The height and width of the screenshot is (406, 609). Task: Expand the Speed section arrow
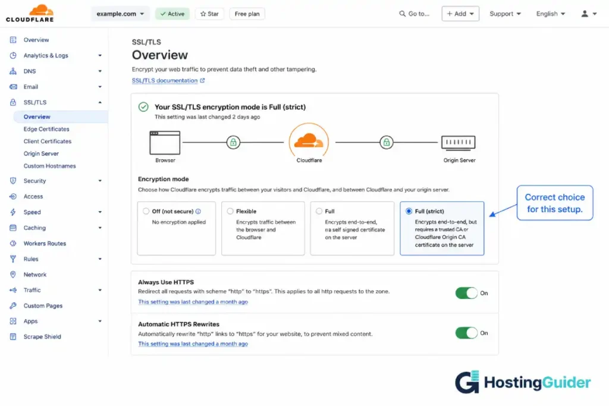(100, 212)
